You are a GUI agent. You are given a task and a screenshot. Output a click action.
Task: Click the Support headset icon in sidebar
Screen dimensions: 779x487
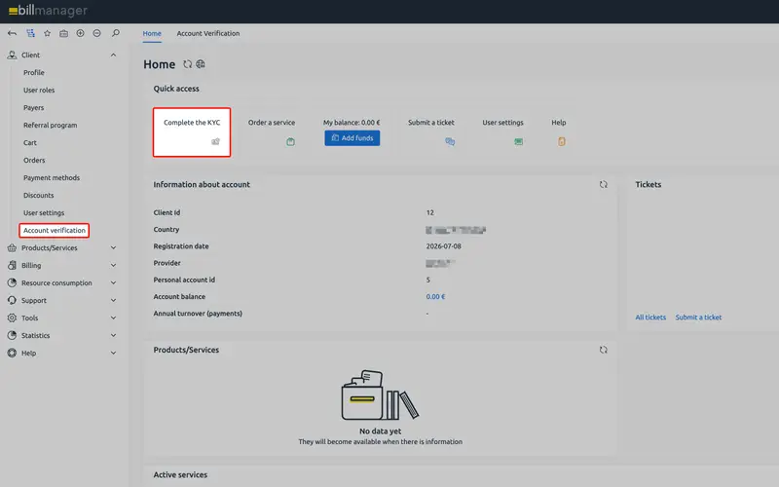[x=12, y=300]
